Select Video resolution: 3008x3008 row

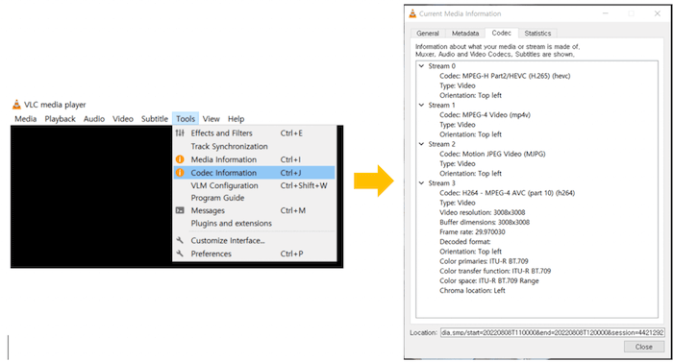tap(482, 212)
